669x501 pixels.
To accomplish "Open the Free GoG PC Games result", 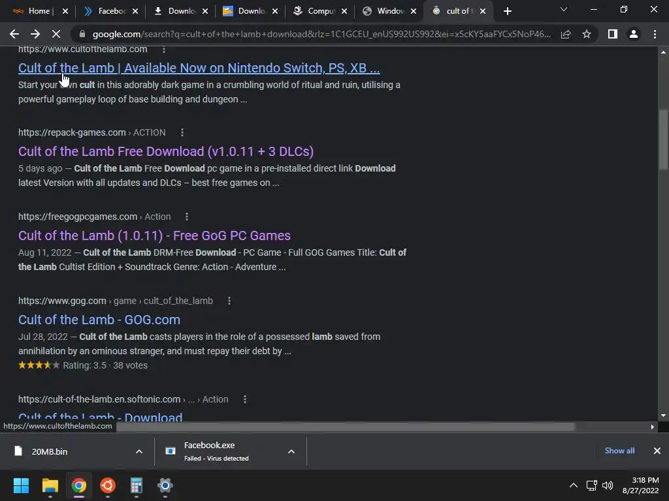I will (x=154, y=235).
